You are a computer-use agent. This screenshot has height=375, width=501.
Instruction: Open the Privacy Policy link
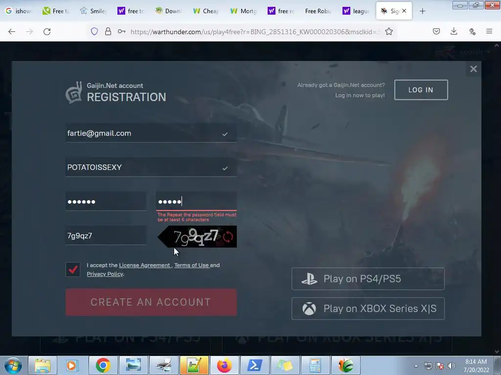[105, 274]
